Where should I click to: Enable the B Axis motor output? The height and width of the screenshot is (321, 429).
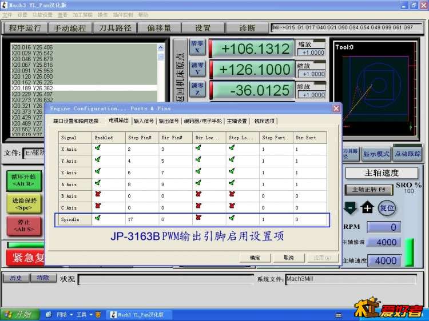coord(98,194)
